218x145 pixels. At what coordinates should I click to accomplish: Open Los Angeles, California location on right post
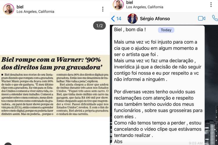(x=144, y=7)
